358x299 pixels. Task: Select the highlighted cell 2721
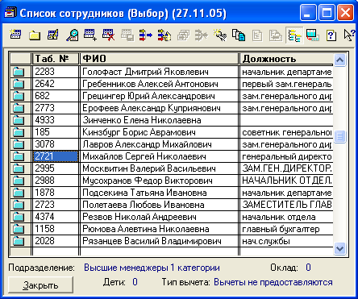[56, 156]
